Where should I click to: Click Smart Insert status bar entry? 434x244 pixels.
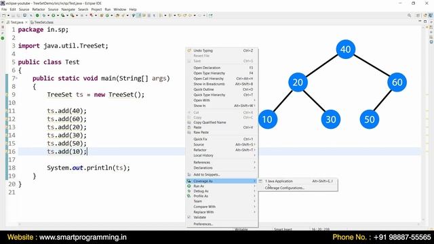click(283, 229)
